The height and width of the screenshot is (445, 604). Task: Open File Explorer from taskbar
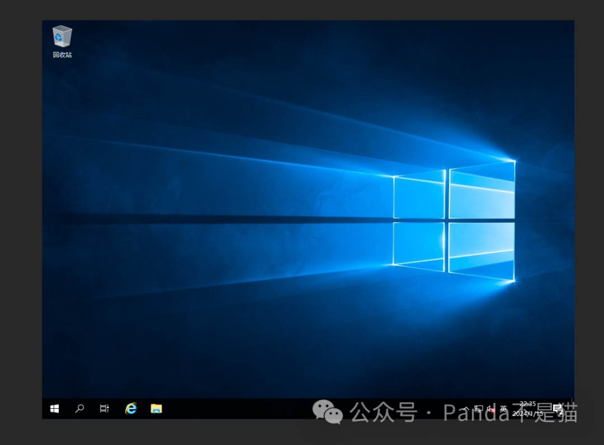pos(156,409)
